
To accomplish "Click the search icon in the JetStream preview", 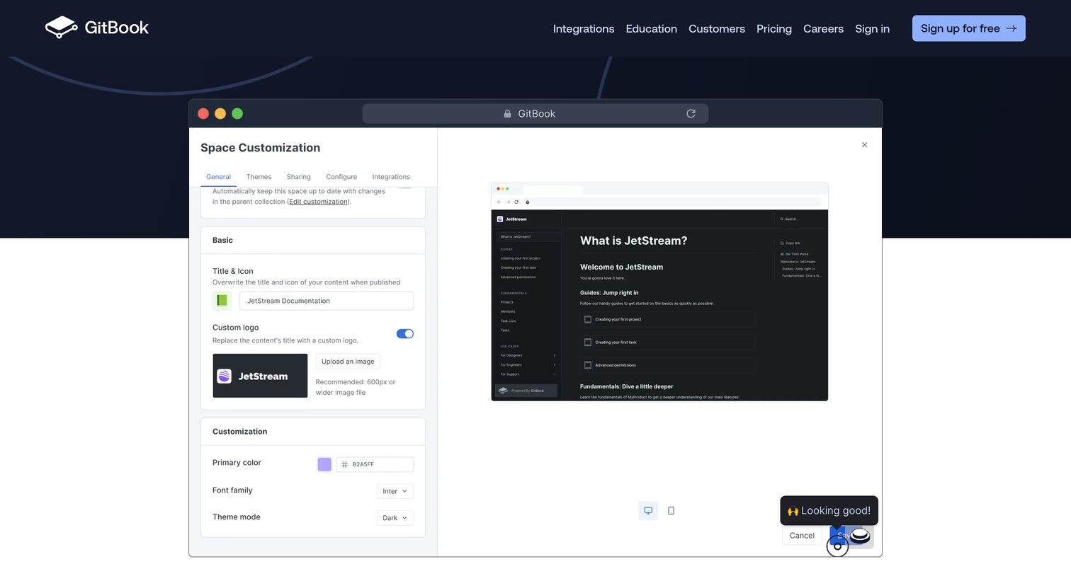I will (x=782, y=219).
